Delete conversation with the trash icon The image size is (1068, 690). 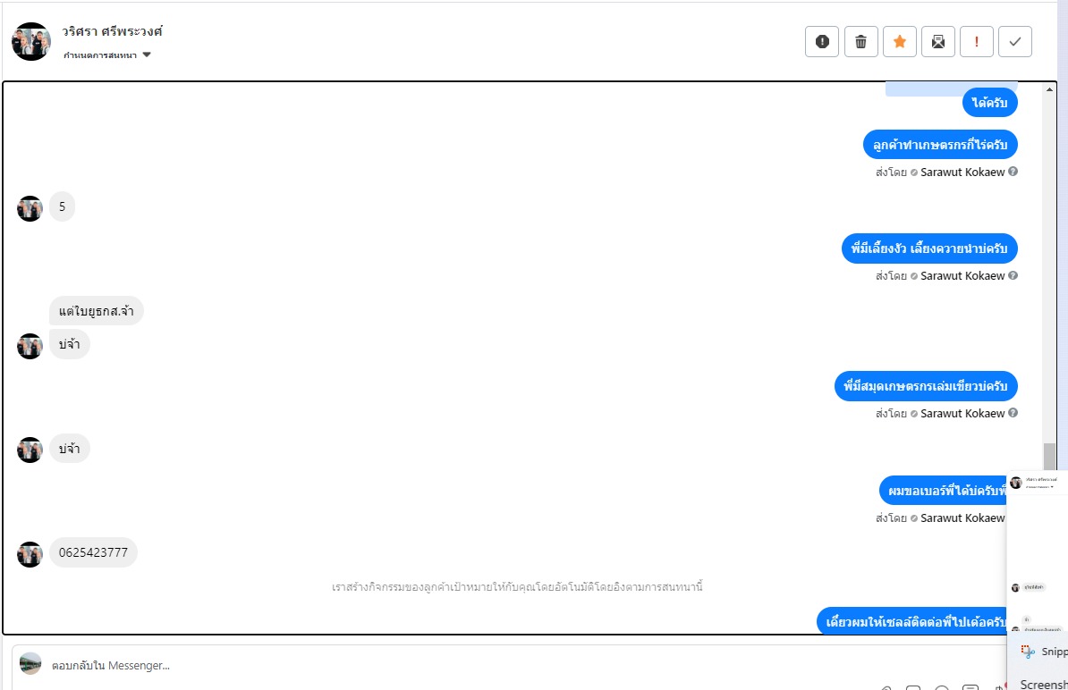(860, 41)
